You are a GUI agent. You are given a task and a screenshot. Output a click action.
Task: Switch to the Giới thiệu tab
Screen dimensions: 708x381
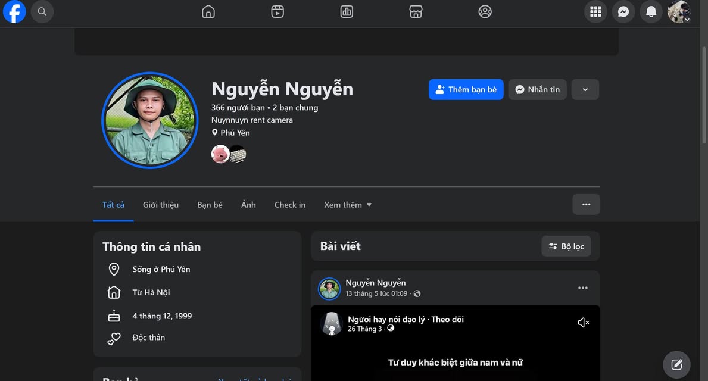(x=161, y=205)
